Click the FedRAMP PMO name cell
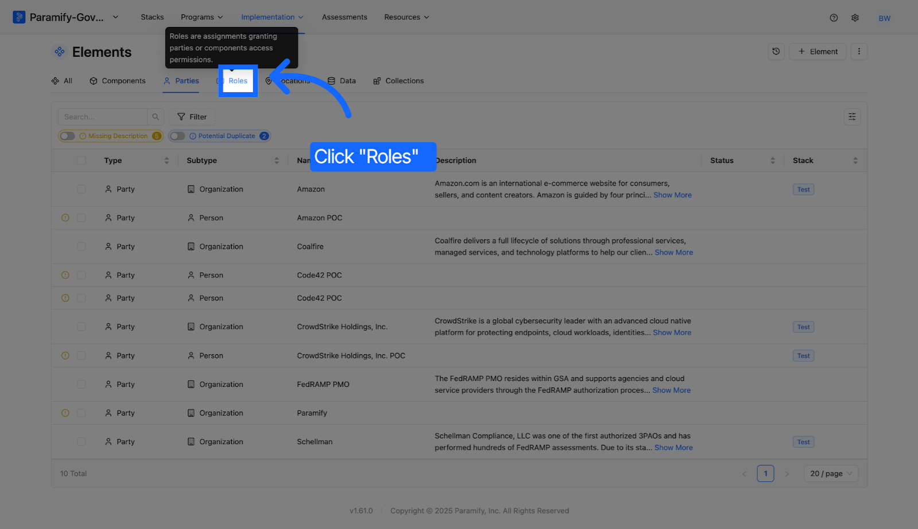This screenshot has width=918, height=529. tap(323, 384)
